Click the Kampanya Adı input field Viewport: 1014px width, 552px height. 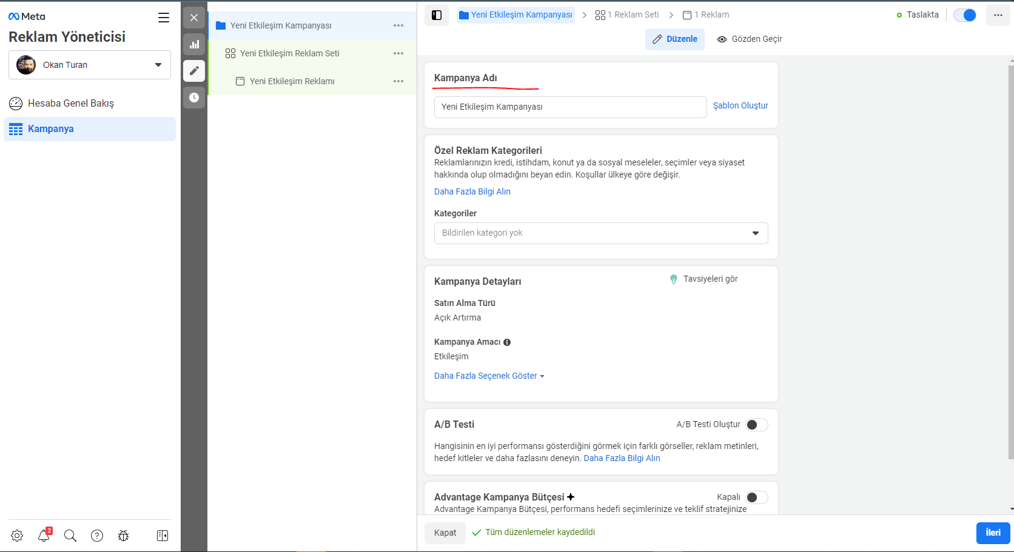(x=570, y=107)
